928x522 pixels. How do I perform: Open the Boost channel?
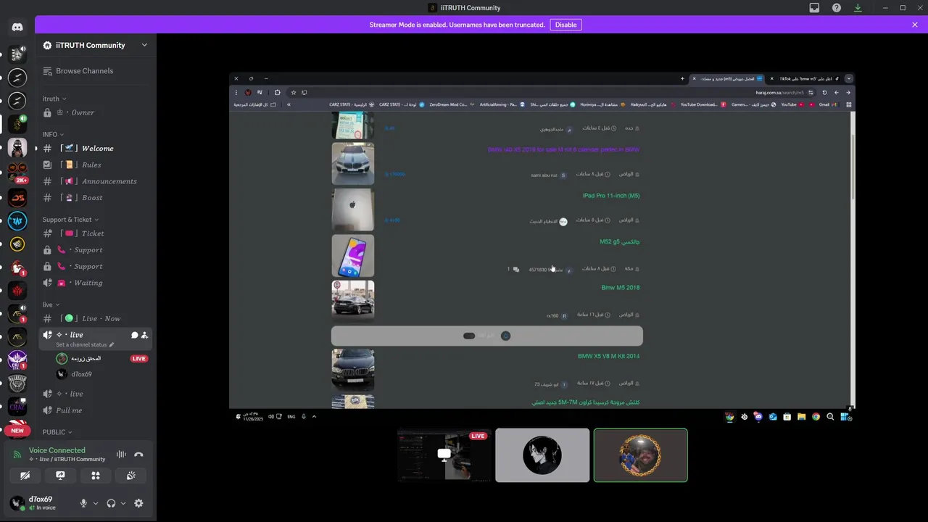pos(96,197)
